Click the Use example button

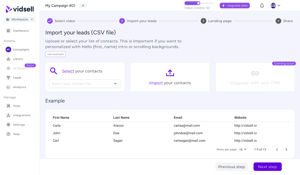point(55,54)
